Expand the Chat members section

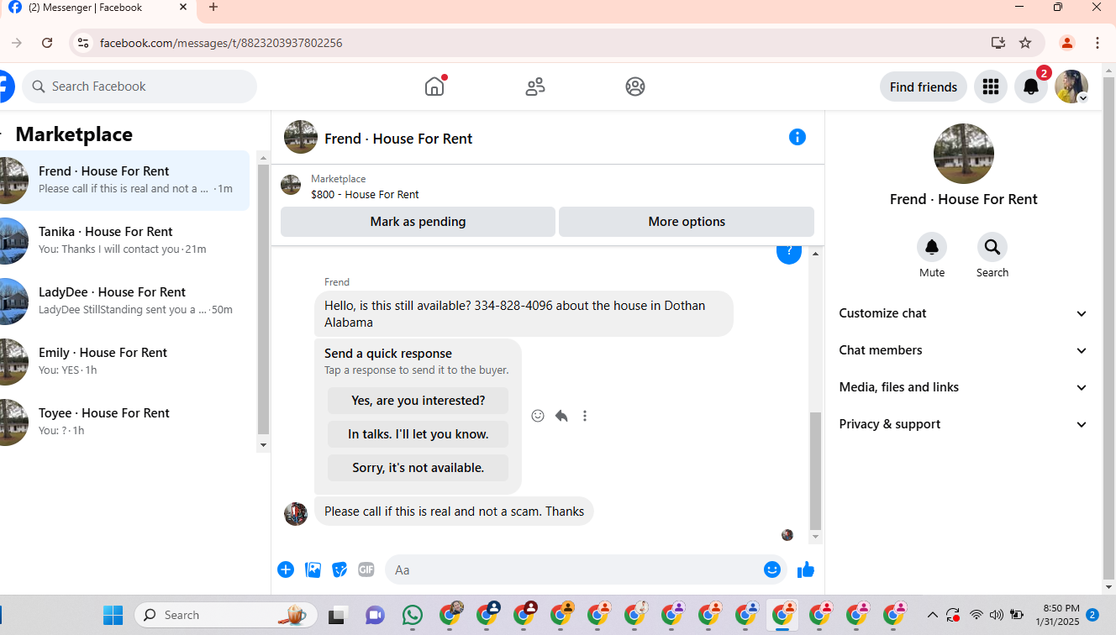[x=964, y=350]
